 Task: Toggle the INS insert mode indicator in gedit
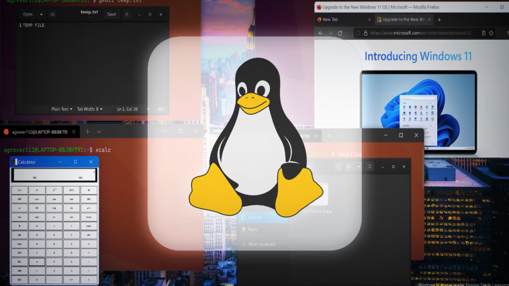pyautogui.click(x=160, y=109)
